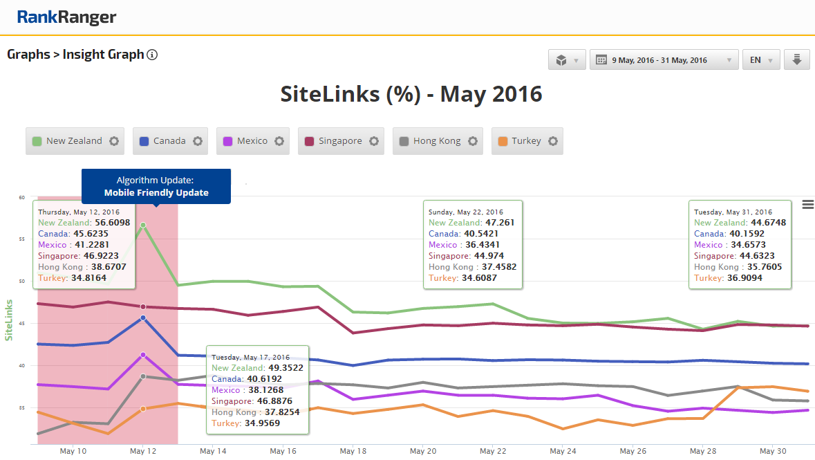Click the Sunday, May 22, 2016 tooltip header
The height and width of the screenshot is (460, 815).
tap(466, 212)
